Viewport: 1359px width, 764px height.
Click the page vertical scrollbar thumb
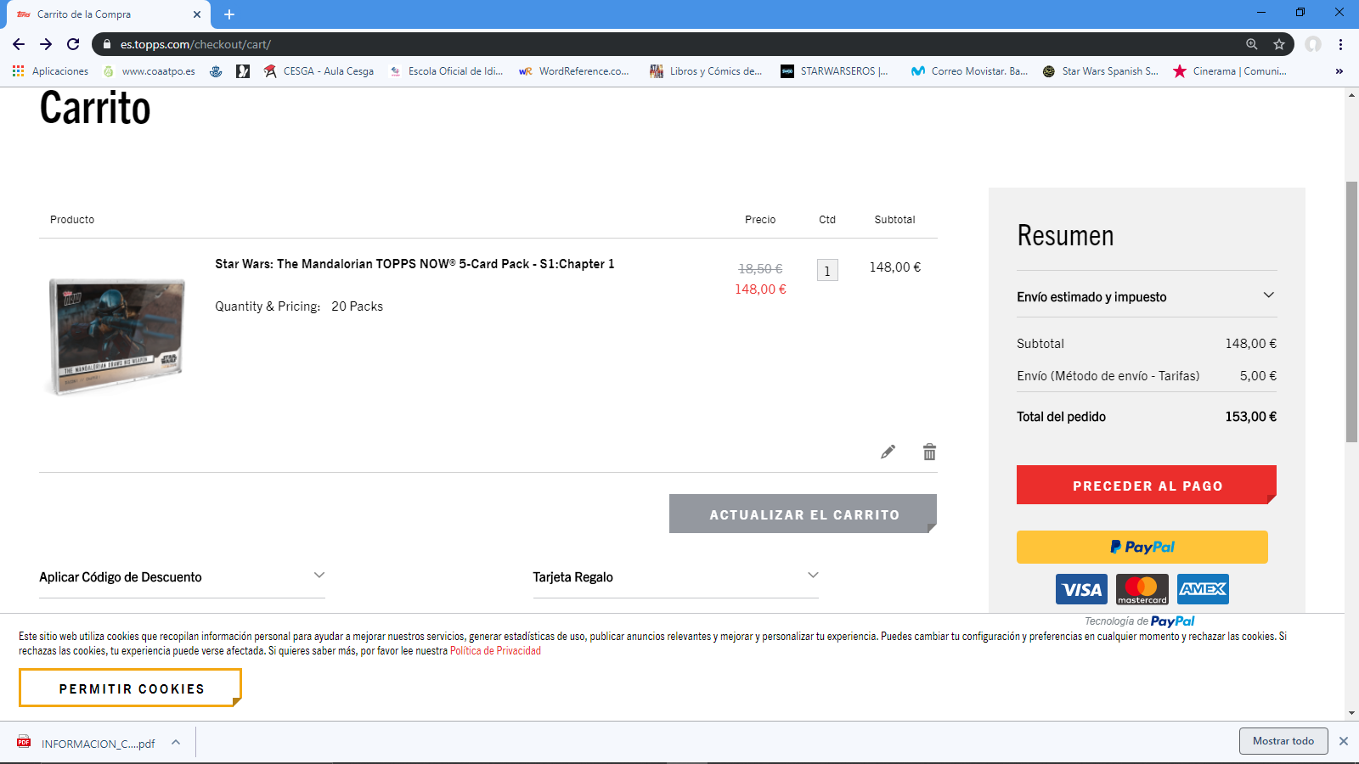[x=1351, y=312]
